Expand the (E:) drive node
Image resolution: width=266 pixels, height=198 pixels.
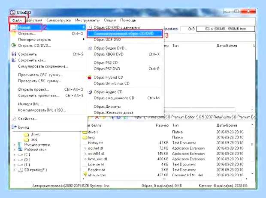point(15,165)
